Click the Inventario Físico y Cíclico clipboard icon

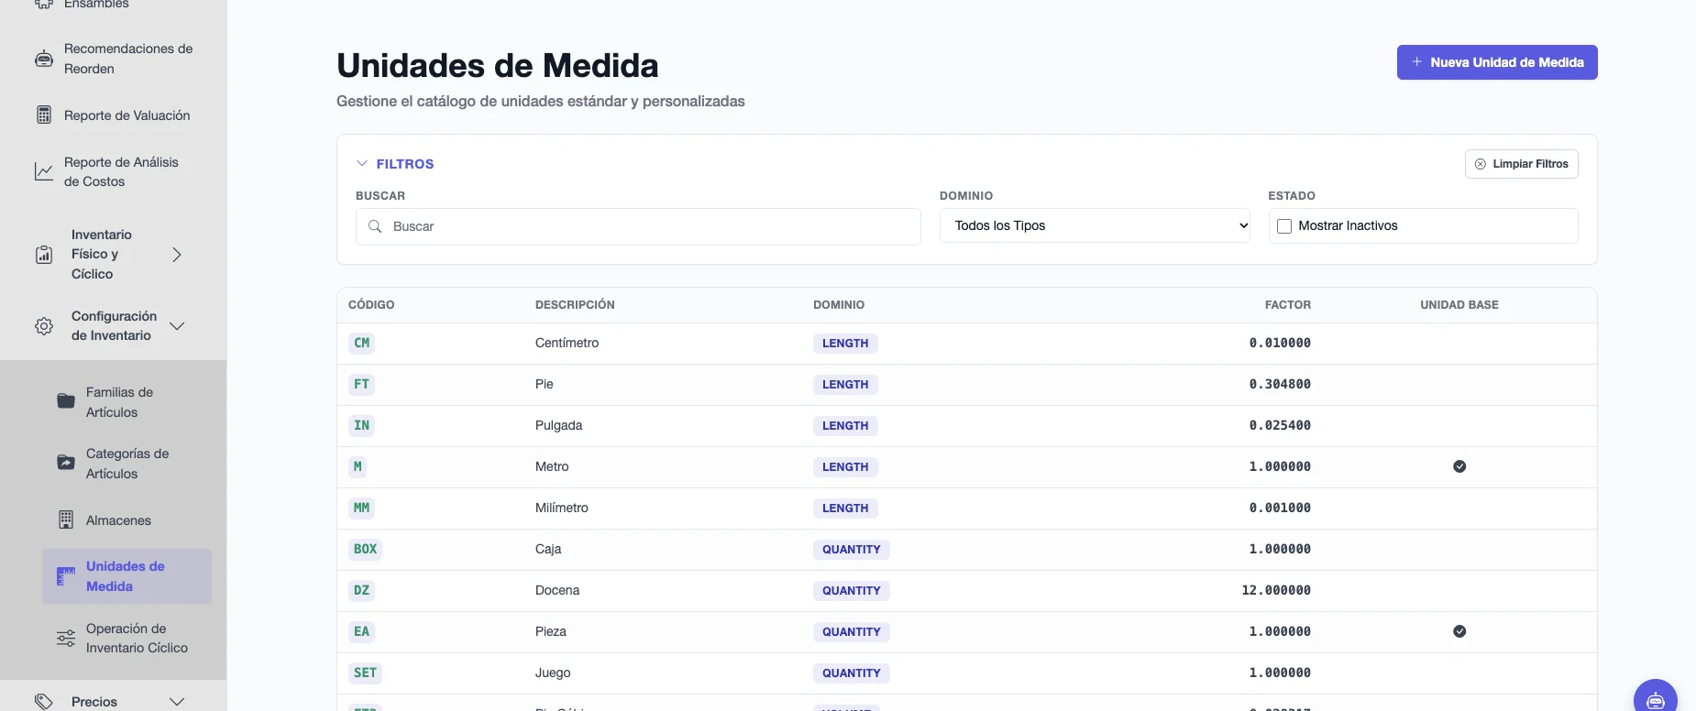click(44, 255)
